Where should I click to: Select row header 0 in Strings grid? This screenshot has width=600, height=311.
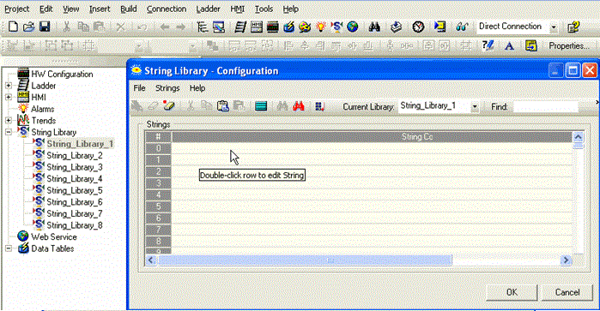[x=159, y=148]
